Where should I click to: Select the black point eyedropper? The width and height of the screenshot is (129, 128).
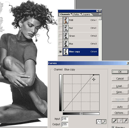pos(115,121)
